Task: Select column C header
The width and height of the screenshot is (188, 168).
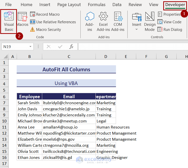Action: [x=69, y=57]
